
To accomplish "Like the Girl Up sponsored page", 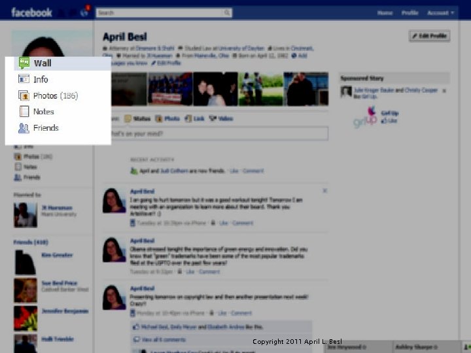I will 389,121.
